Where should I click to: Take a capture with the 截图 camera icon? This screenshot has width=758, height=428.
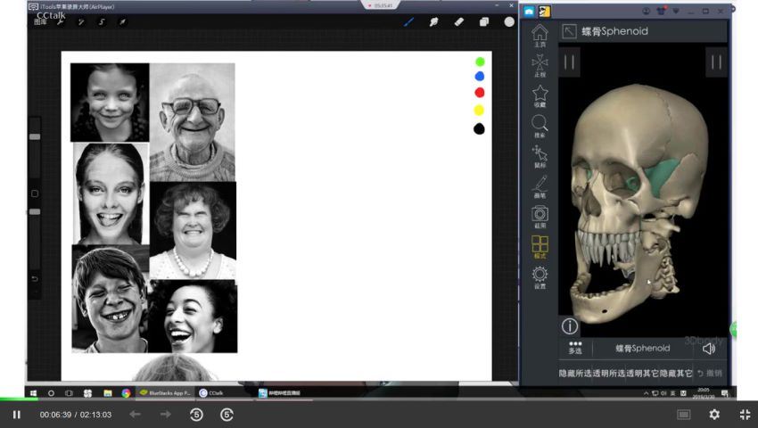coord(540,217)
